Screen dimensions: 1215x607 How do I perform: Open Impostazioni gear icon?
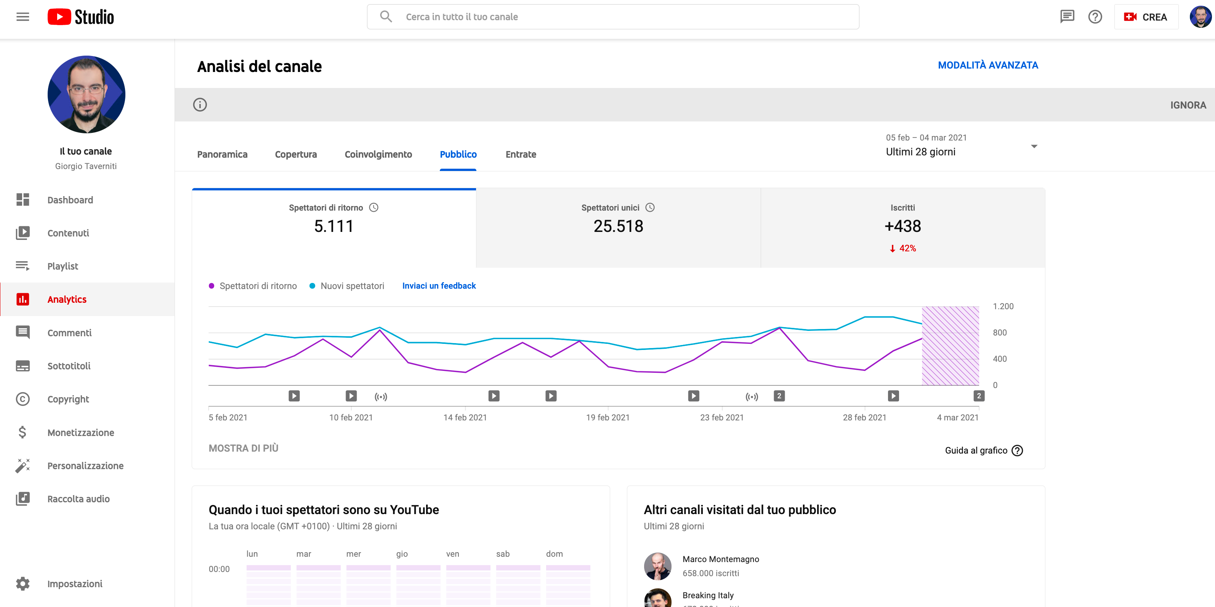tap(22, 584)
